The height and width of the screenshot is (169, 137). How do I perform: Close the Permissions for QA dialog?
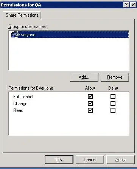pyautogui.click(x=133, y=5)
